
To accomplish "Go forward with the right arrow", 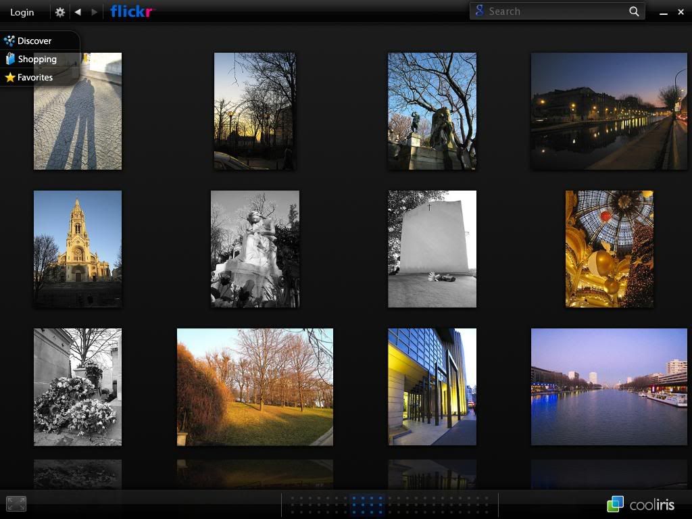I will click(x=95, y=12).
